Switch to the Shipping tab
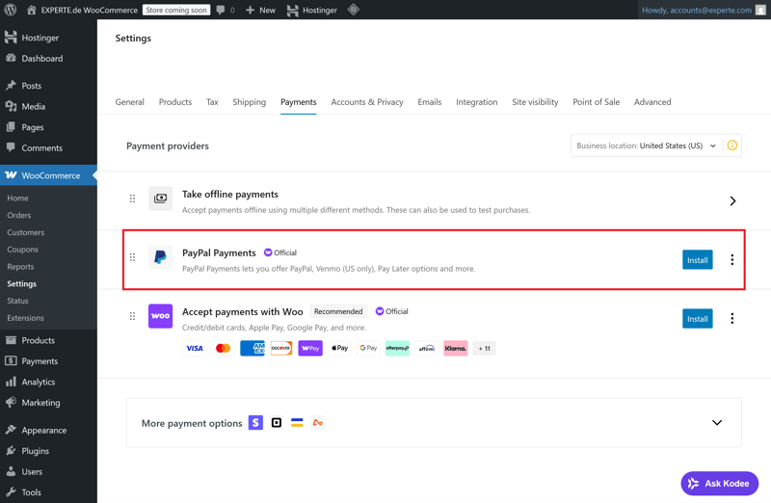Viewport: 771px width, 503px height. click(249, 102)
